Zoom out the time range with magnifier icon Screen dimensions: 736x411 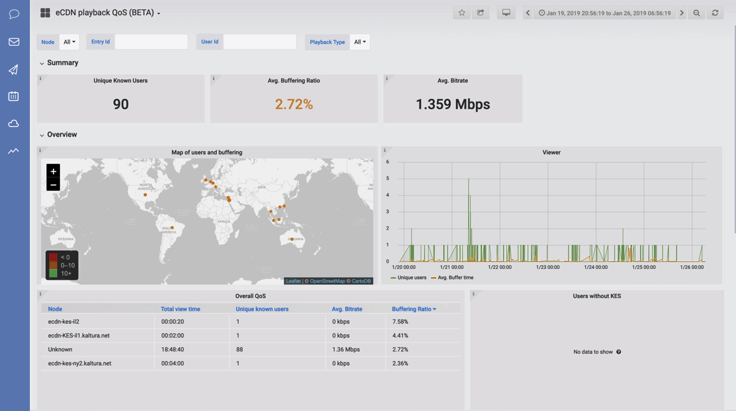coord(697,12)
